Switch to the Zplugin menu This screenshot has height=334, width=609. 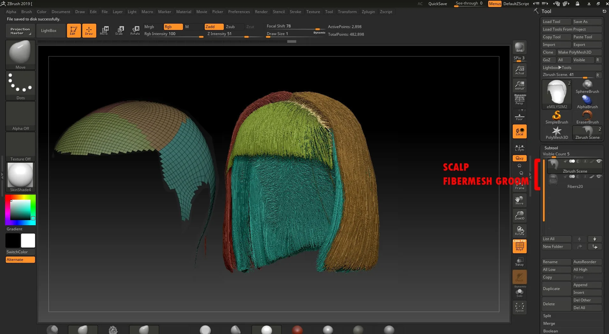[x=368, y=12]
